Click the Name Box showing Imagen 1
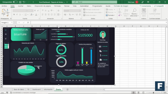Viewport: 168px width, 94px height. point(7,22)
